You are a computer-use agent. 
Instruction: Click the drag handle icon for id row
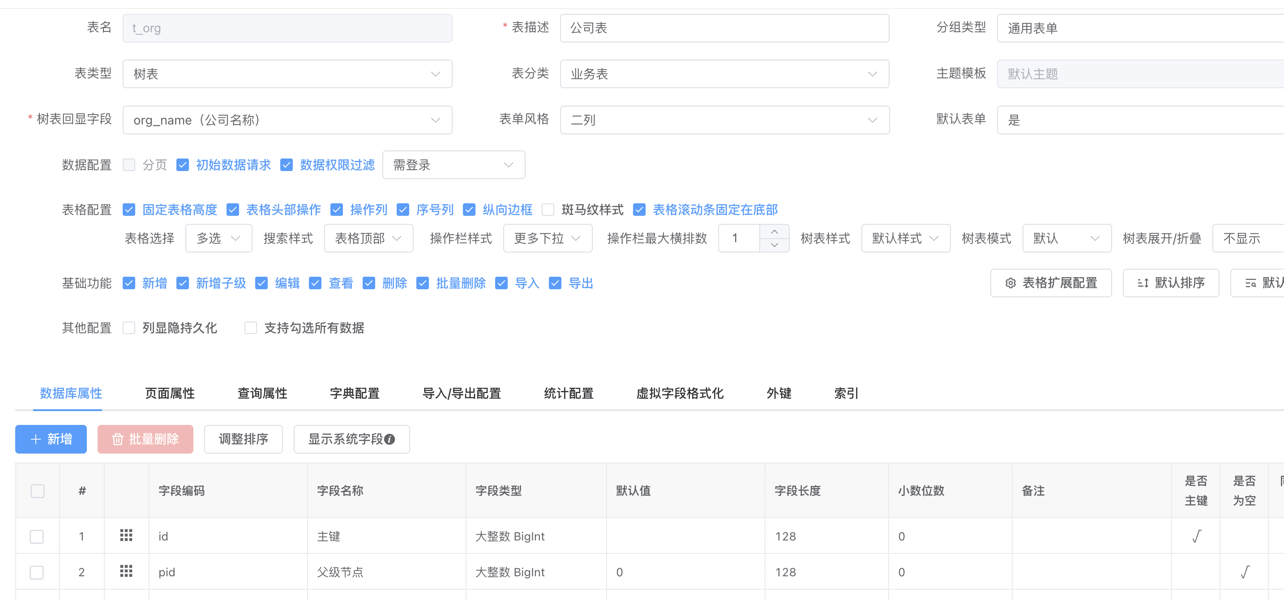coord(126,535)
